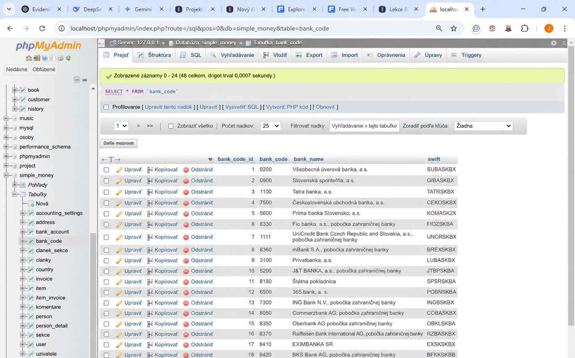Screen dimensions: 575x358
Task: View site information icon in address bar
Action: (x=61, y=28)
